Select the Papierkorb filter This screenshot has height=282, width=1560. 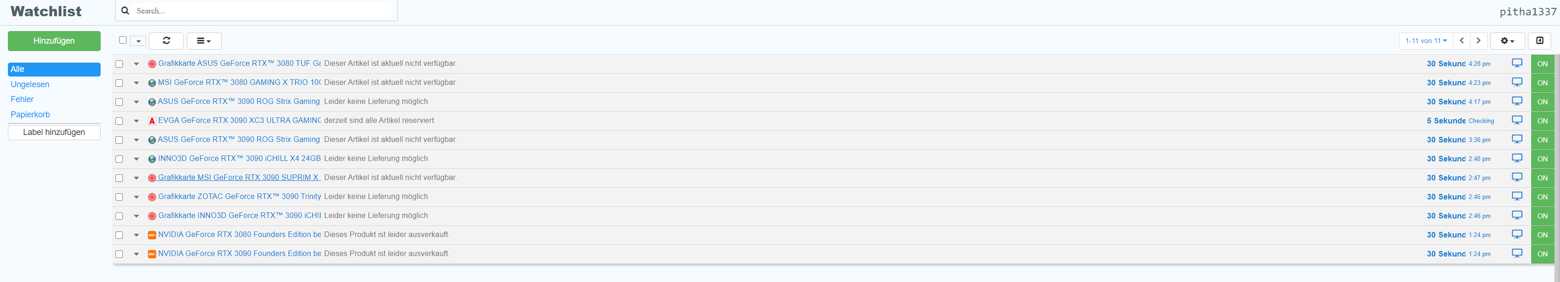[30, 115]
